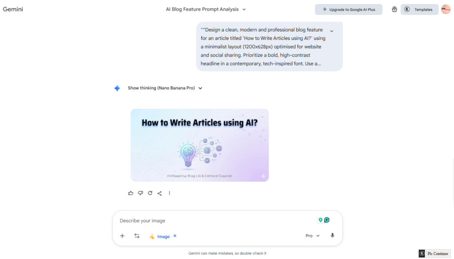
Task: Click the Templates button
Action: coord(419,9)
